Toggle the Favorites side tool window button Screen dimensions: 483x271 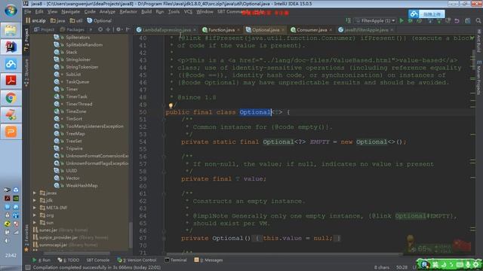26,239
